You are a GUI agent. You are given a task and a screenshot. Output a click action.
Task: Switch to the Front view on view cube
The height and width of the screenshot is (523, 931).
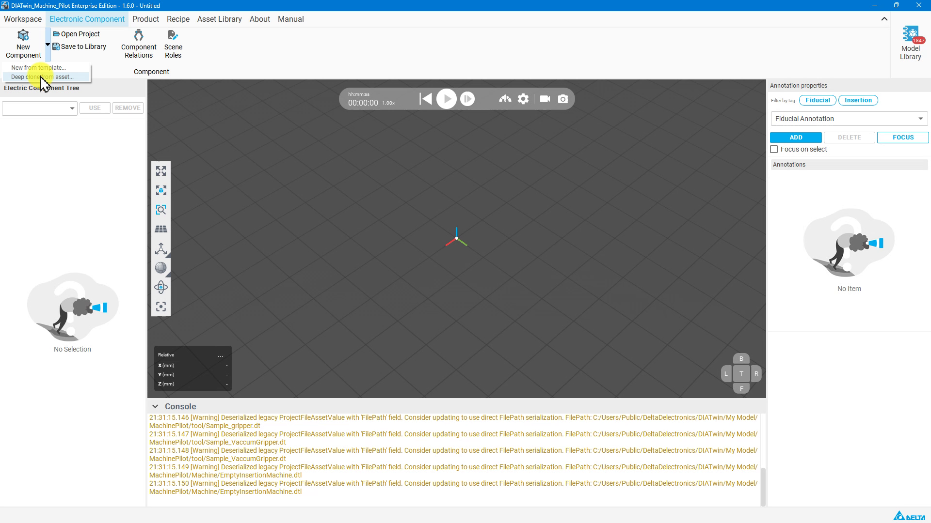point(741,388)
